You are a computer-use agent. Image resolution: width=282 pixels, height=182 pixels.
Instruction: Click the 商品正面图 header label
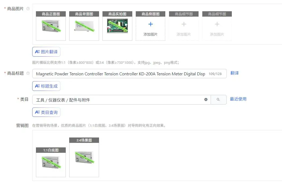(51, 14)
